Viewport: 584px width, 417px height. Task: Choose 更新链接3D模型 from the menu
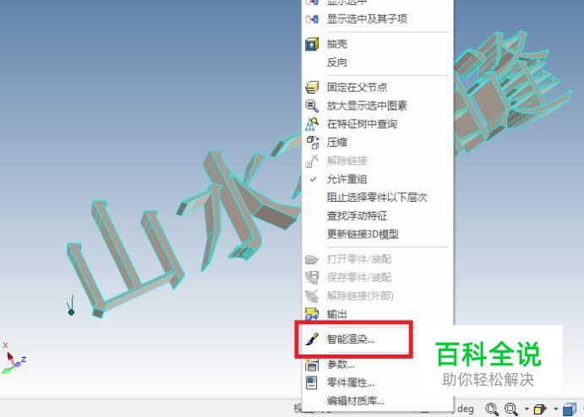coord(363,234)
